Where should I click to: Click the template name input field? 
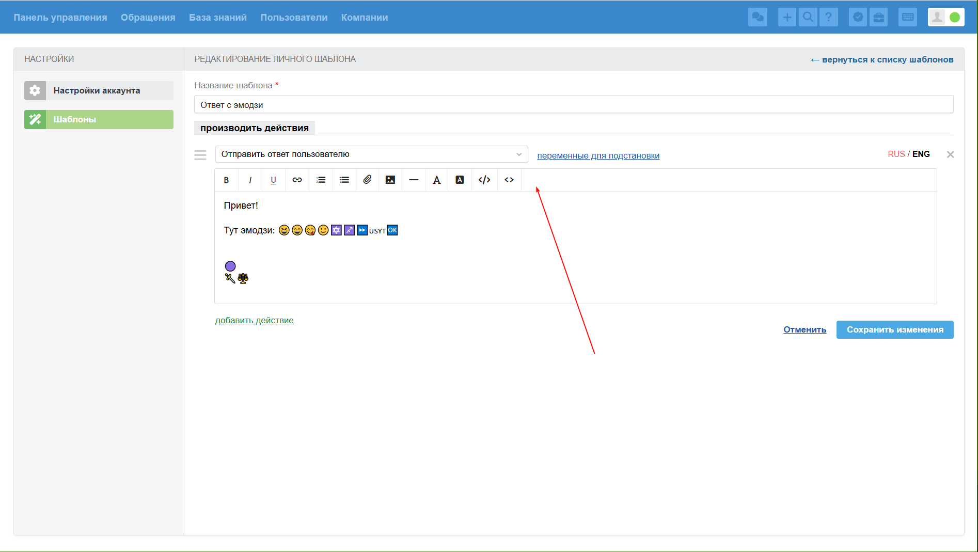[574, 104]
